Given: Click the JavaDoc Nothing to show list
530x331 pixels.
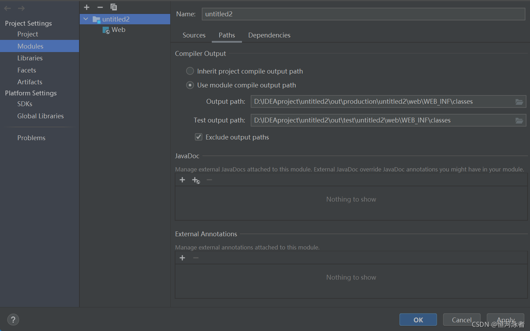Looking at the screenshot, I should 351,203.
